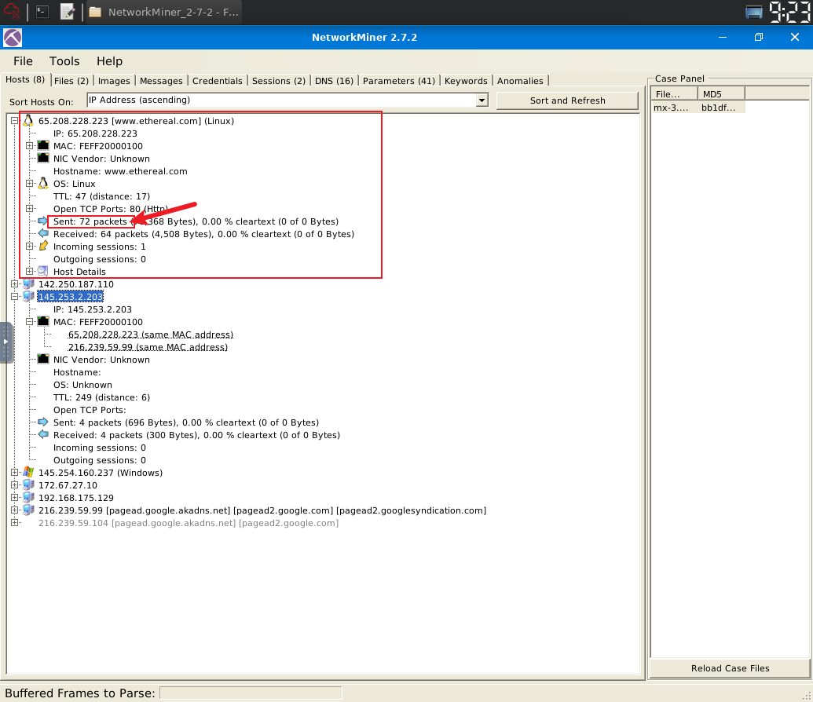Switch to the Files (2) tab
The image size is (813, 702).
[71, 81]
